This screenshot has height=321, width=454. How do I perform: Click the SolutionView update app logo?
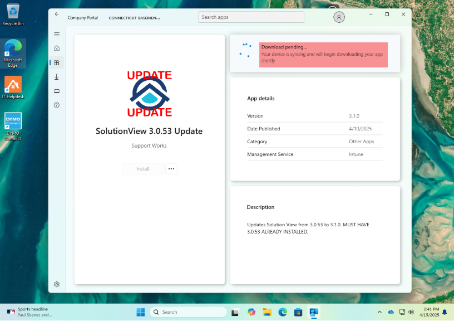(x=150, y=94)
